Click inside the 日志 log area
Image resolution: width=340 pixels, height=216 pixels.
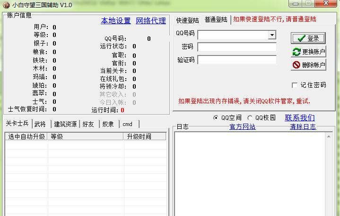(250, 174)
